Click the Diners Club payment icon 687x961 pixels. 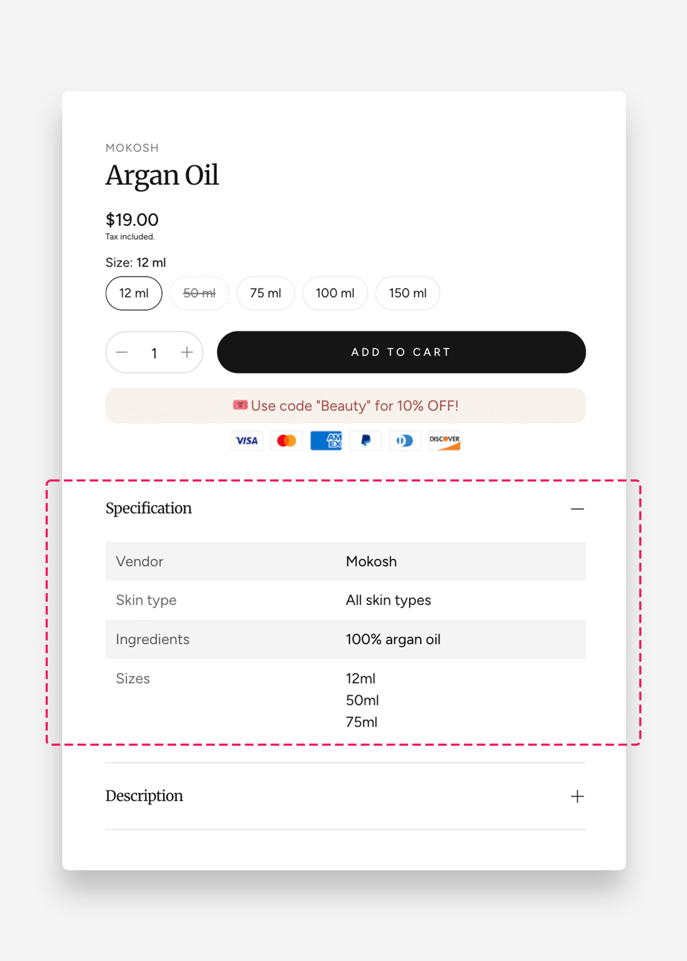(x=405, y=441)
